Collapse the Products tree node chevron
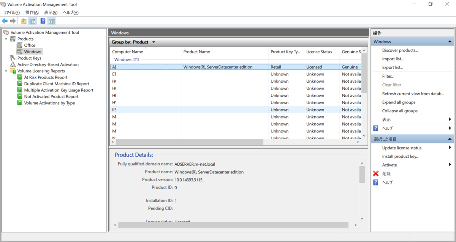 pyautogui.click(x=6, y=39)
